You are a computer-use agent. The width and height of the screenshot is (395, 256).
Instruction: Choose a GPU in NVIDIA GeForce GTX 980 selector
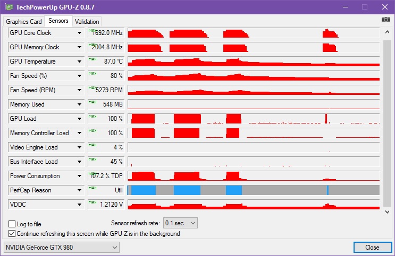(62, 248)
